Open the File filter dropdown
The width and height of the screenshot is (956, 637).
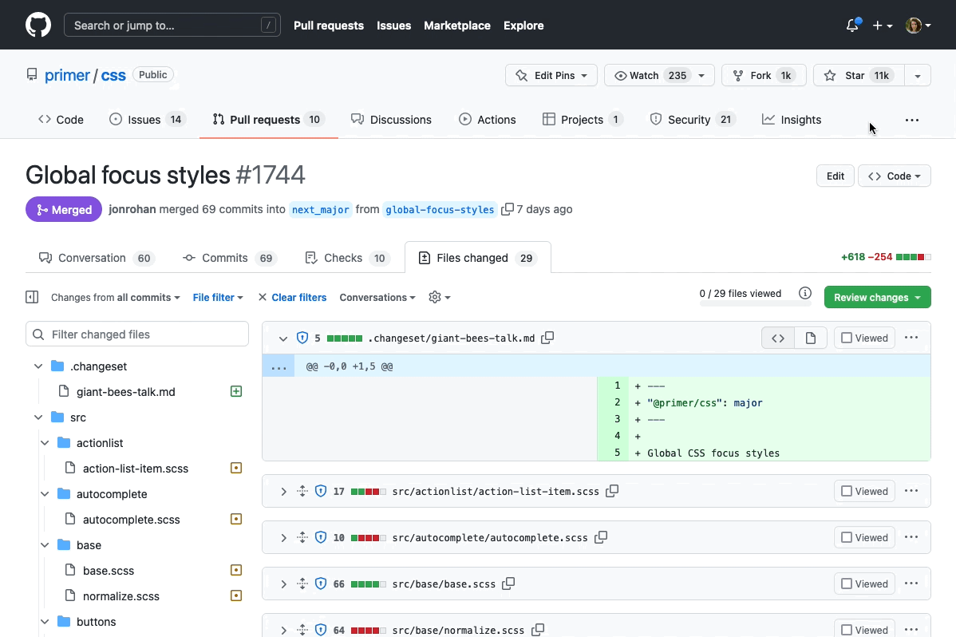[218, 297]
